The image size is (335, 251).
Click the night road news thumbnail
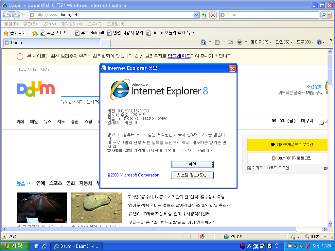42,208
